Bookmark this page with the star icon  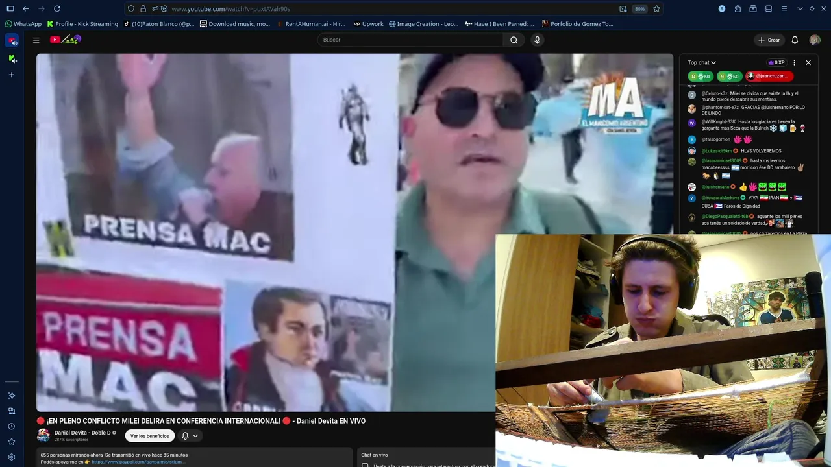(656, 9)
